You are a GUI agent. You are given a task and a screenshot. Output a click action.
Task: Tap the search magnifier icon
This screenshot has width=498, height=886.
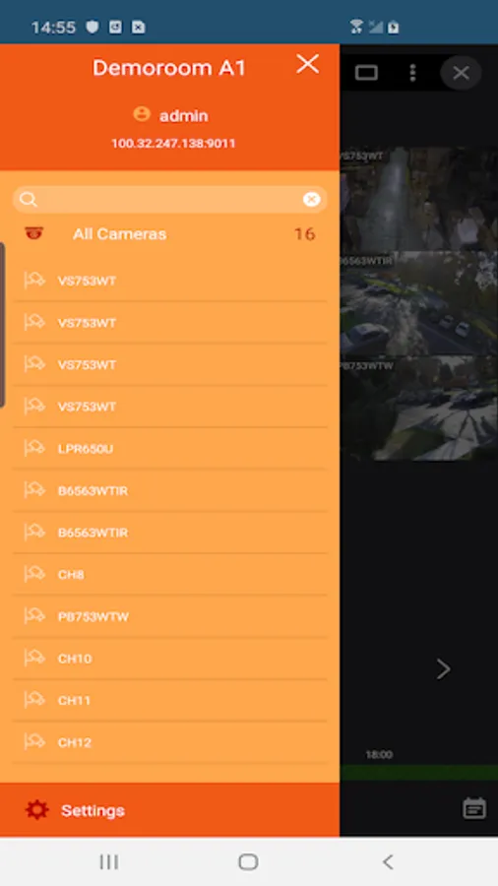tap(28, 200)
